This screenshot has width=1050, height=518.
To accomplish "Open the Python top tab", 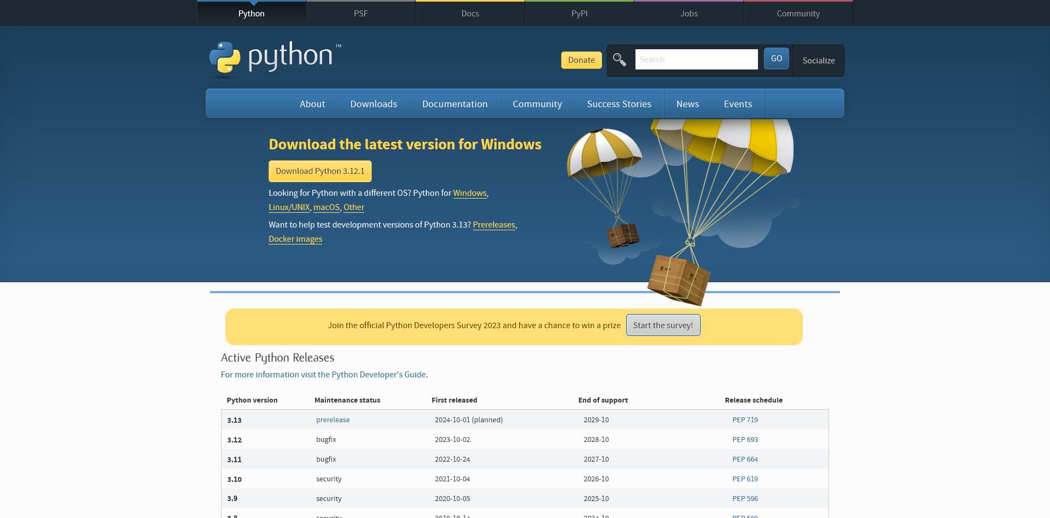I will [x=252, y=13].
